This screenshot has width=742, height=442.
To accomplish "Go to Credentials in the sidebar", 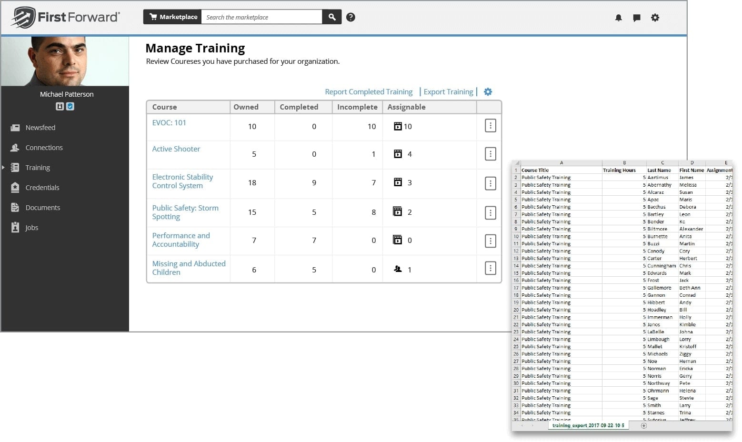I will point(42,188).
